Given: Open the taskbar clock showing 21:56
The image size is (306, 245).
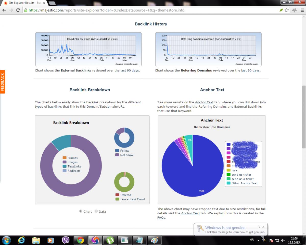Looking at the screenshot, I should click(294, 240).
